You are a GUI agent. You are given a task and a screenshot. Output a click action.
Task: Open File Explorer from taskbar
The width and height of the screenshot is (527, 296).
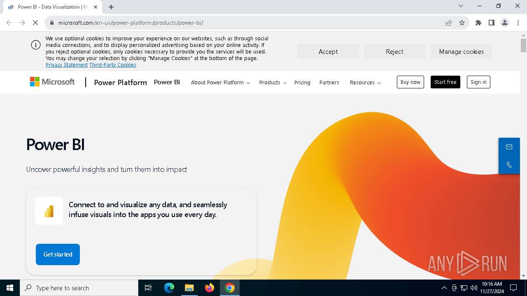[x=189, y=288]
